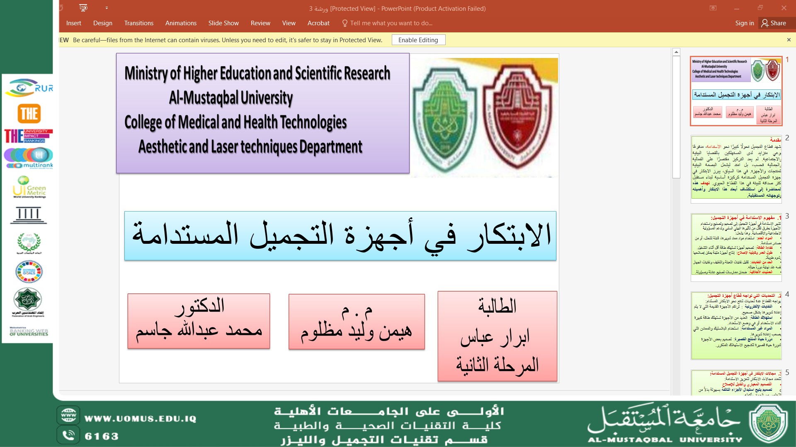Open the Slide Show tab
796x447 pixels.
click(223, 23)
